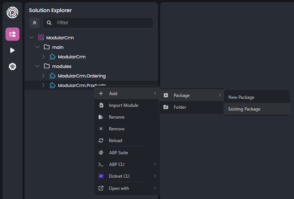The image size is (294, 199).
Task: Click the ModularCrm.Products puzzle icon
Action: [x=52, y=86]
